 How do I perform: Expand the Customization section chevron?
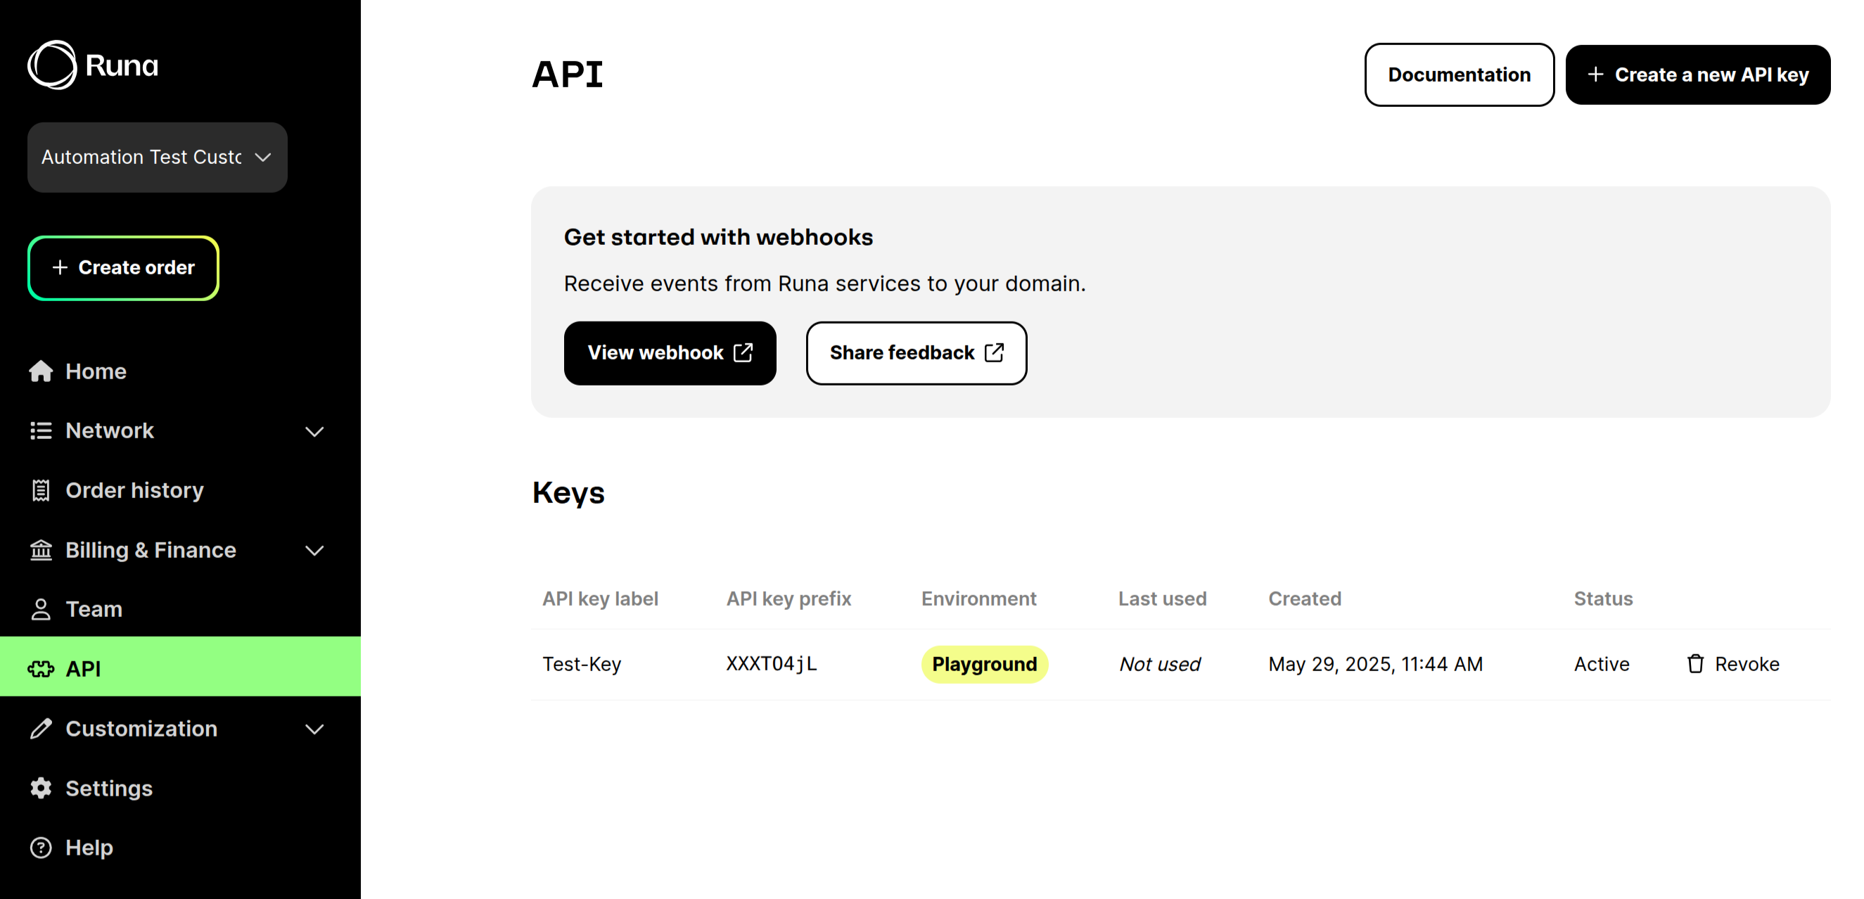(x=314, y=729)
